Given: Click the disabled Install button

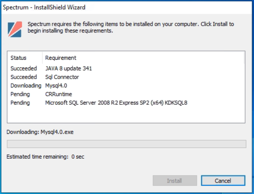Looking at the screenshot, I should click(x=175, y=181).
